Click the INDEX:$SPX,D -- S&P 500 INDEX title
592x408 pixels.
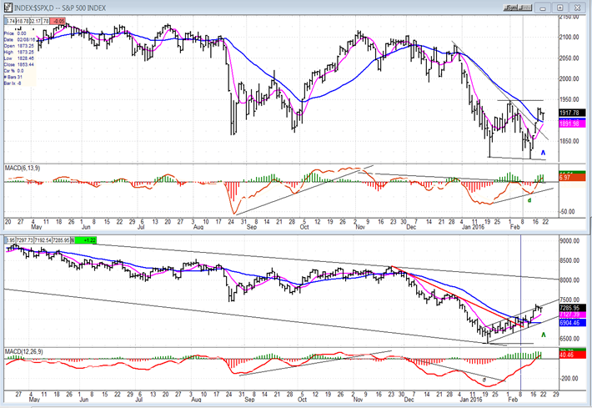pyautogui.click(x=60, y=8)
